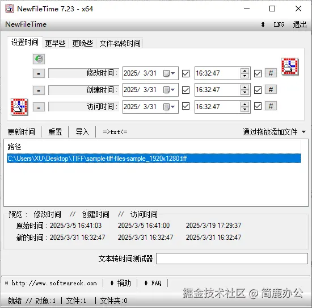
Task: Decrease the 创建时间 time with down spinner
Action: tap(244, 93)
